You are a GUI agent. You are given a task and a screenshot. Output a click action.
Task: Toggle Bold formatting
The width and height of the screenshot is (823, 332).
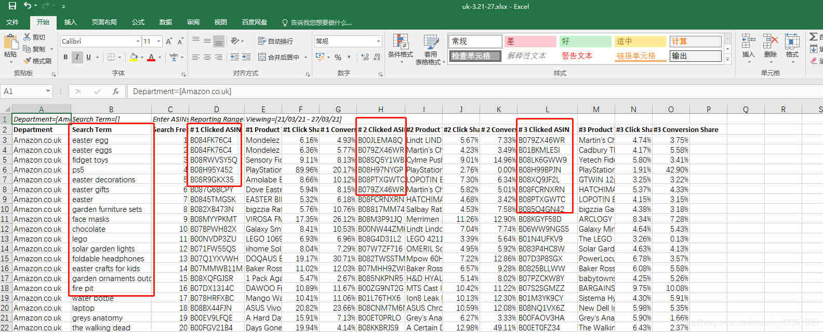65,57
